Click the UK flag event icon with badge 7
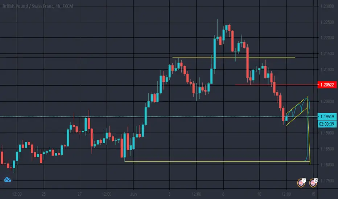 pos(301,183)
